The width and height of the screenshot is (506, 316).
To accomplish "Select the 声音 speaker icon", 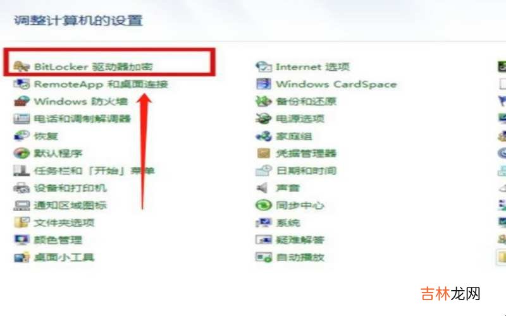I will pyautogui.click(x=262, y=188).
